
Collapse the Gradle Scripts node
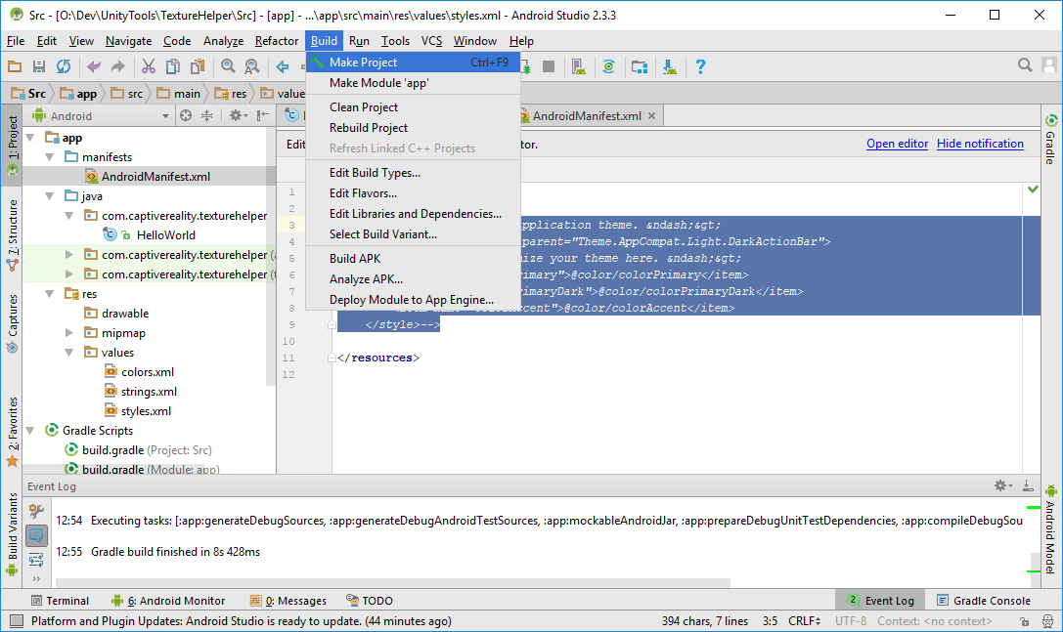(x=30, y=431)
